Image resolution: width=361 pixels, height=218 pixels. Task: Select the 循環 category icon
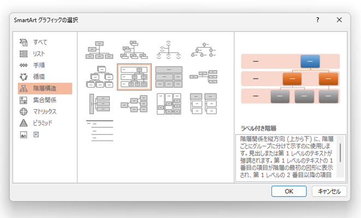coord(23,76)
